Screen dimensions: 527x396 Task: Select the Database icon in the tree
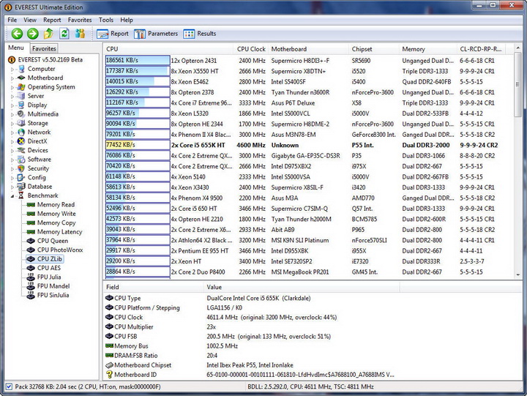pyautogui.click(x=21, y=187)
